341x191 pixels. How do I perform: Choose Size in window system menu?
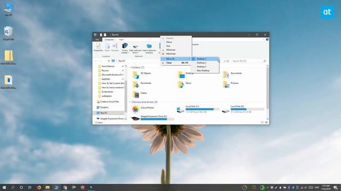176,46
